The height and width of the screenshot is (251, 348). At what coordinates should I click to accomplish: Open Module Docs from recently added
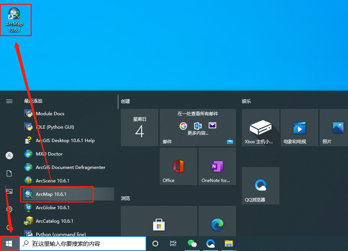(68, 113)
